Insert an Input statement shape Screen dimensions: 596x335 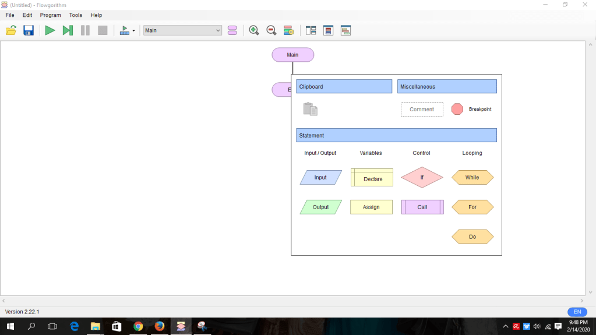(x=320, y=178)
